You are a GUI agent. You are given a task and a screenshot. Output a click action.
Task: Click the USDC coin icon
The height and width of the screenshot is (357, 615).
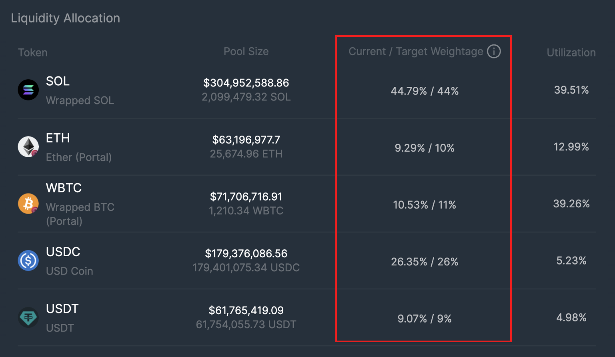(x=28, y=261)
